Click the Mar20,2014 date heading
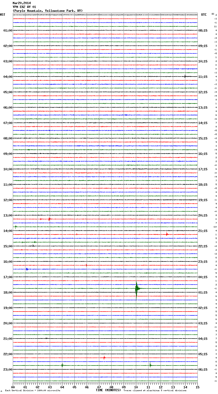The width and height of the screenshot is (218, 394). [22, 3]
